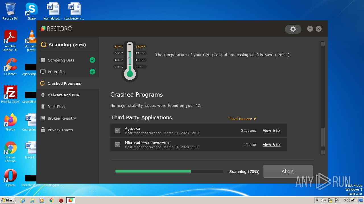The height and width of the screenshot is (204, 364).
Task: Click the Chrome icon in taskbar
Action: pos(51,200)
